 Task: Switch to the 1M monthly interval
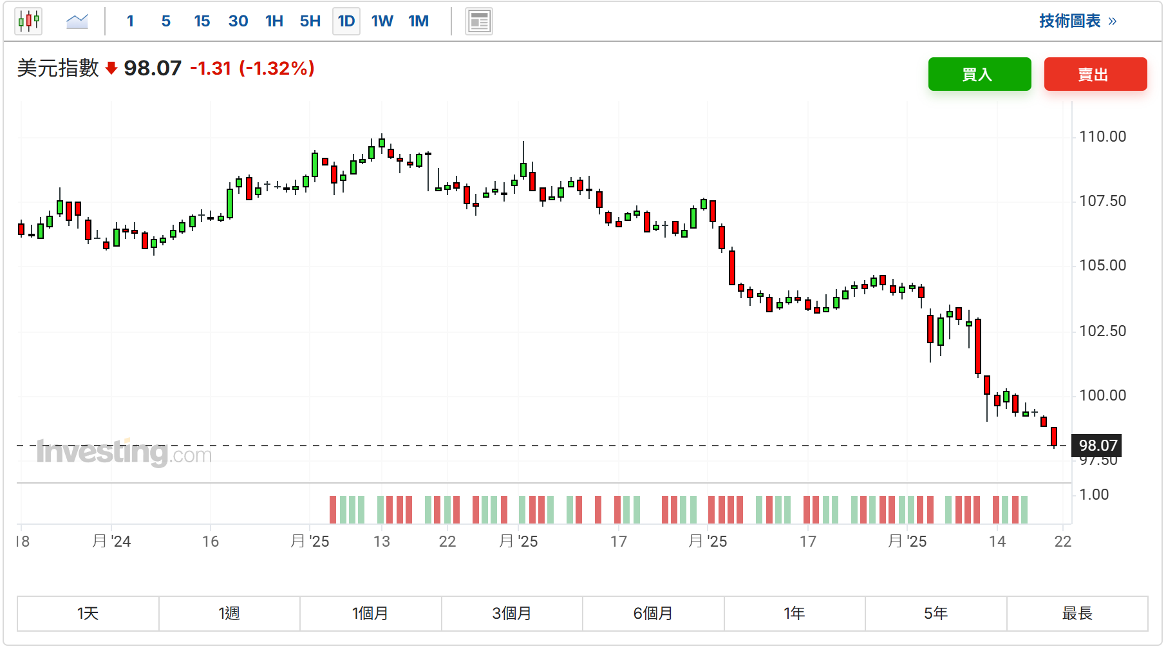pyautogui.click(x=418, y=21)
